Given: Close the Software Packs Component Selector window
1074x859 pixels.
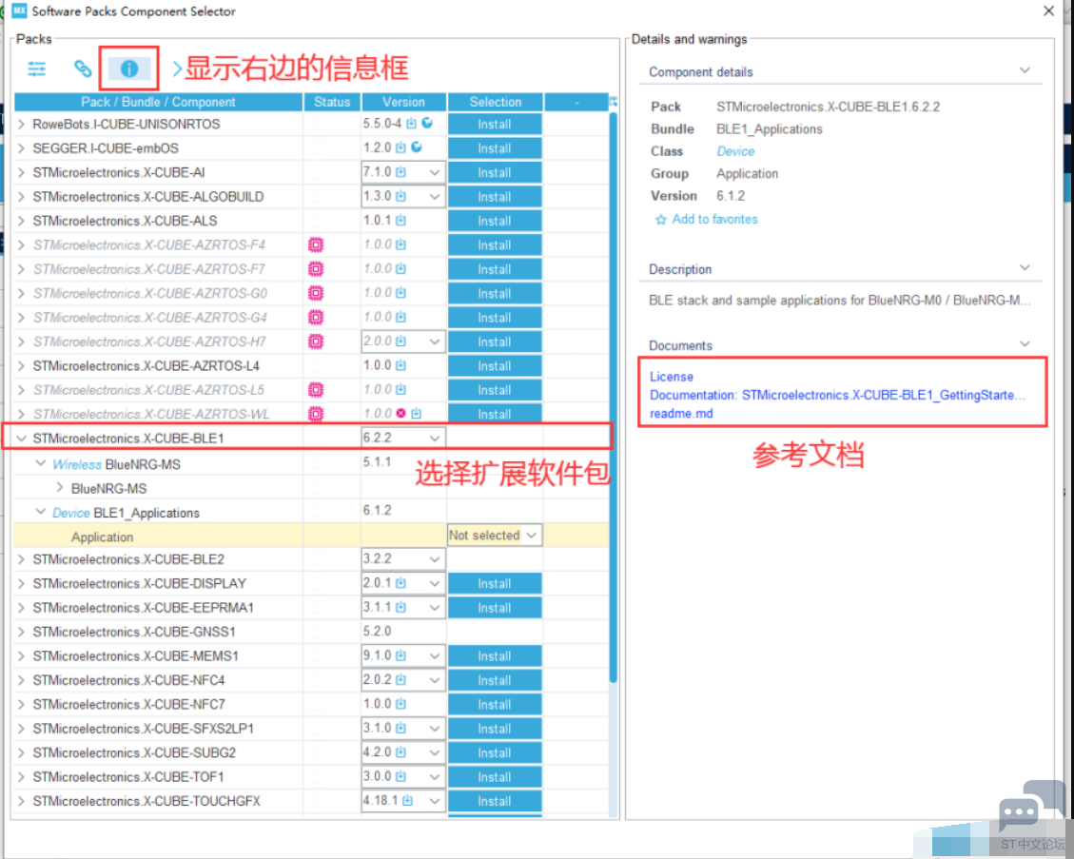Looking at the screenshot, I should pyautogui.click(x=1048, y=11).
